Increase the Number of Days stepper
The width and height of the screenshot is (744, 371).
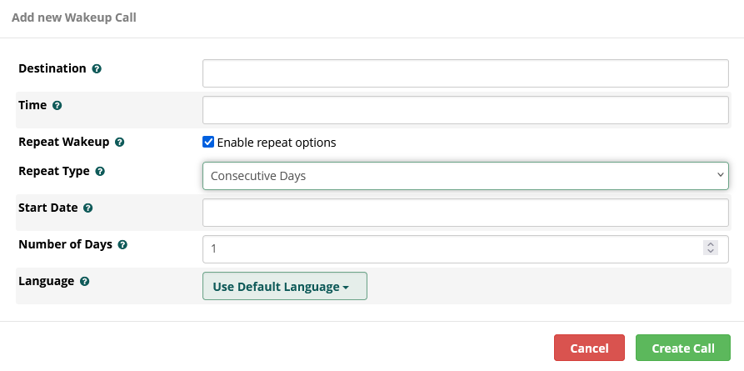711,244
